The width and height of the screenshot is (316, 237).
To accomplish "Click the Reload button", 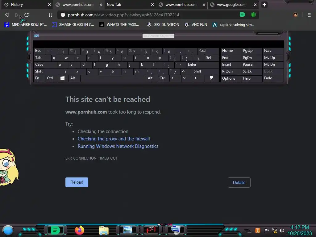I will (77, 182).
